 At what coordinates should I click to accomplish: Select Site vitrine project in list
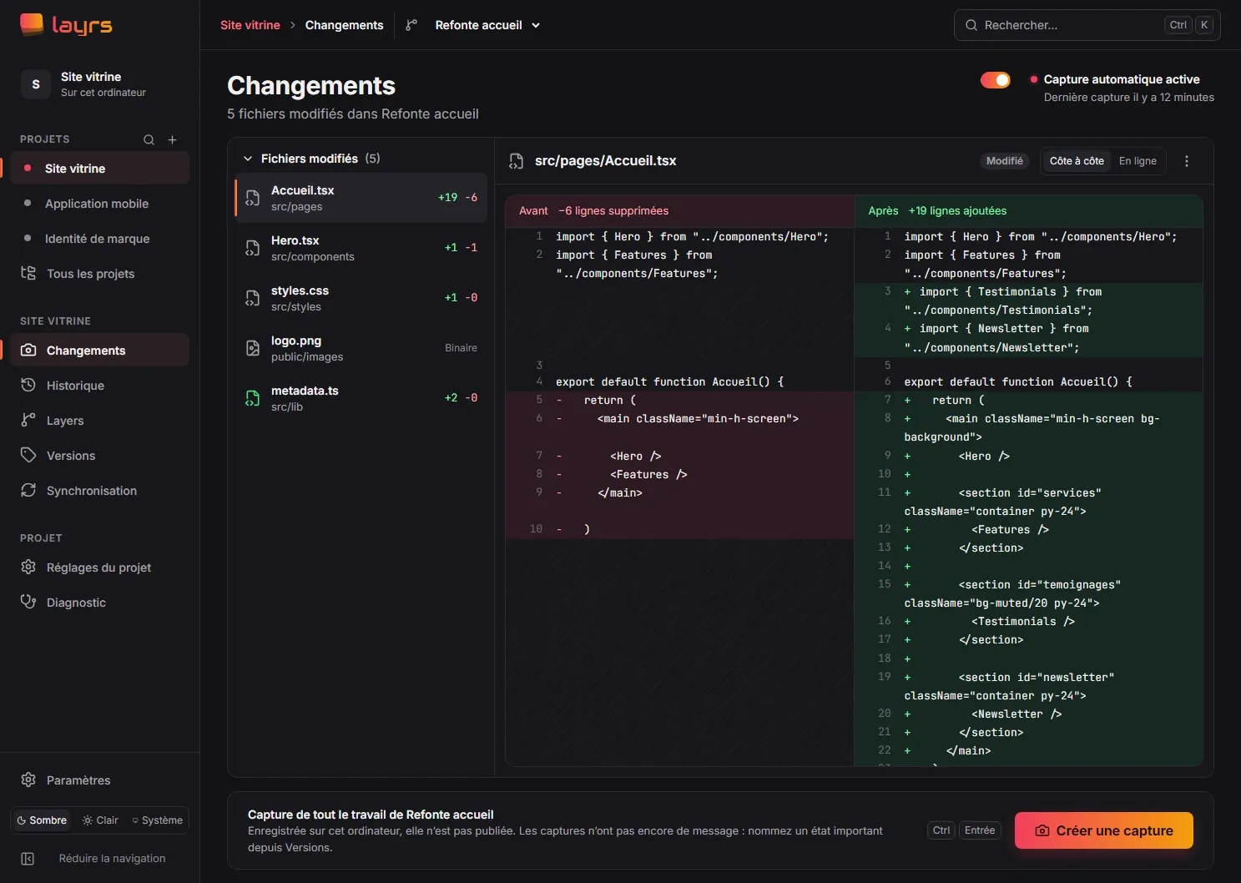click(x=100, y=169)
